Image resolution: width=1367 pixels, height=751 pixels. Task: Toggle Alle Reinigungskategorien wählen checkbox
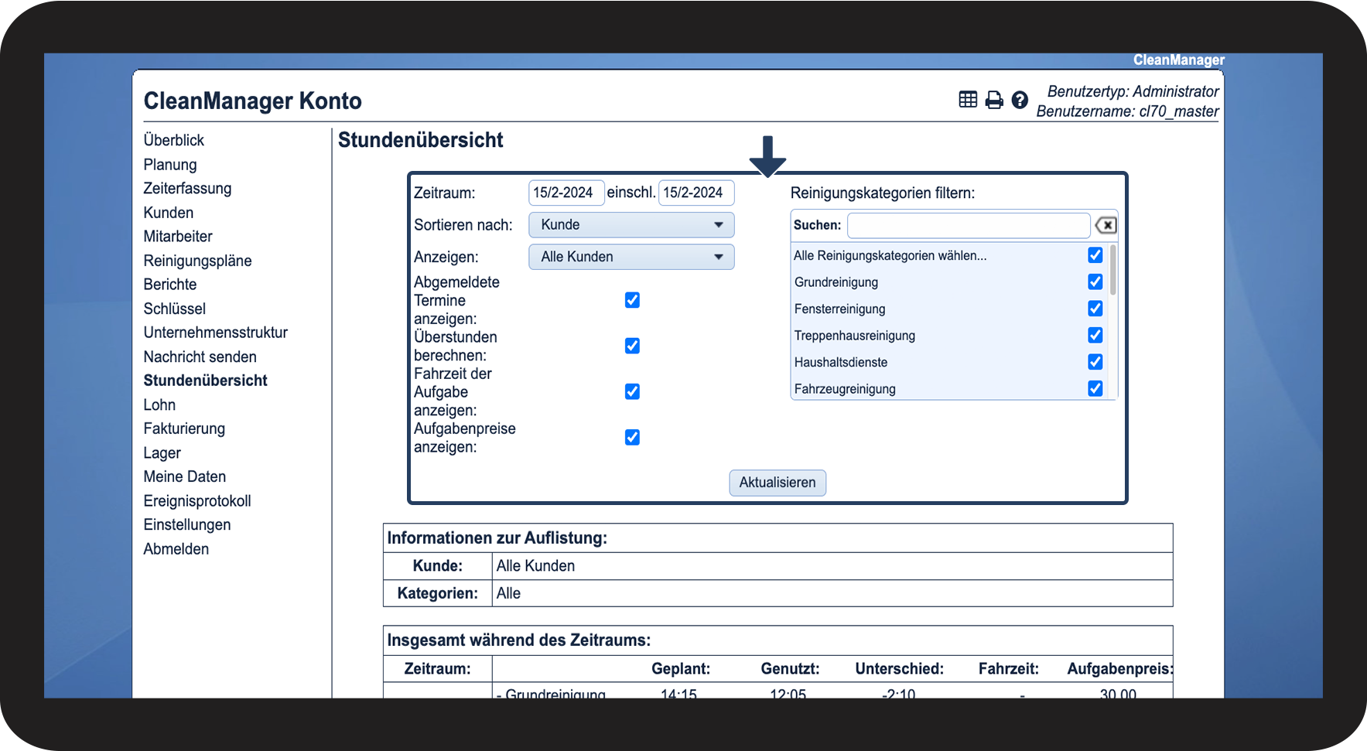pyautogui.click(x=1095, y=255)
